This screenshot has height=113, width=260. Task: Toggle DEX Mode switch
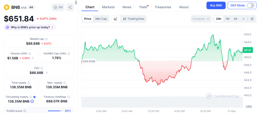pyautogui.click(x=250, y=6)
